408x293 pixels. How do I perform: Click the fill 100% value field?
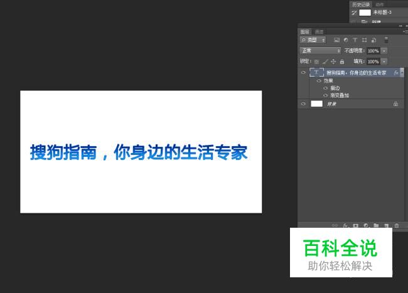[373, 61]
